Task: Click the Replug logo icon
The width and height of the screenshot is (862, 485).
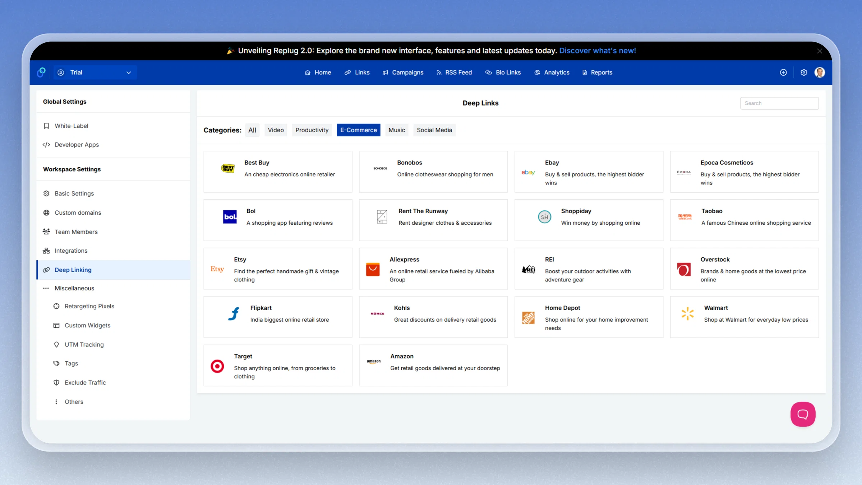Action: coord(41,72)
